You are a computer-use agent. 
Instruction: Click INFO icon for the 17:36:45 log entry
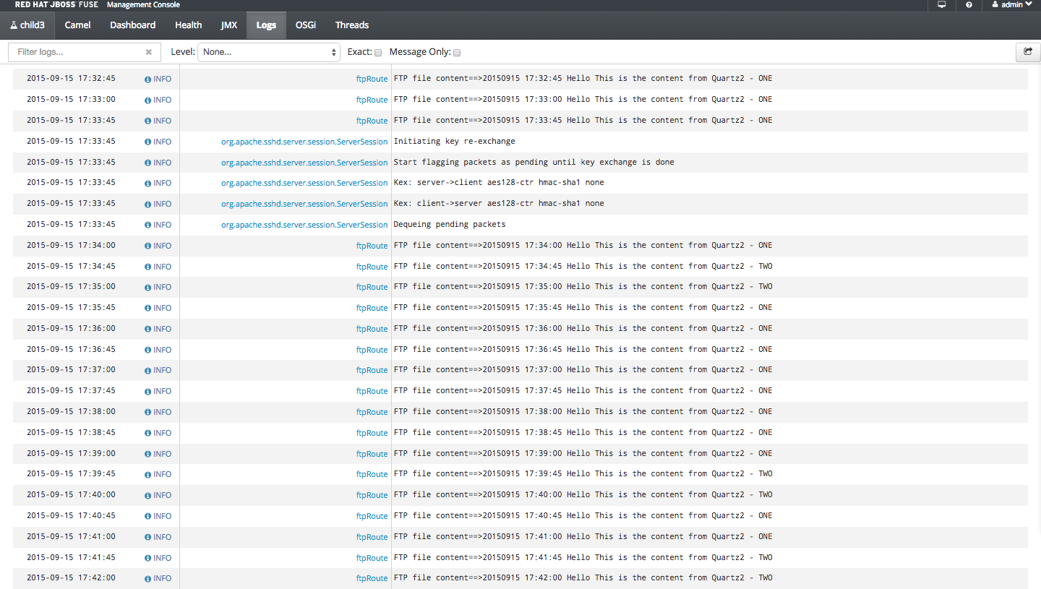pos(148,351)
